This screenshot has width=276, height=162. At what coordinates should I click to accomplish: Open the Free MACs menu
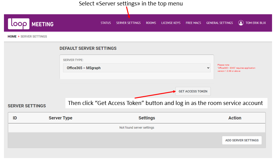(193, 23)
